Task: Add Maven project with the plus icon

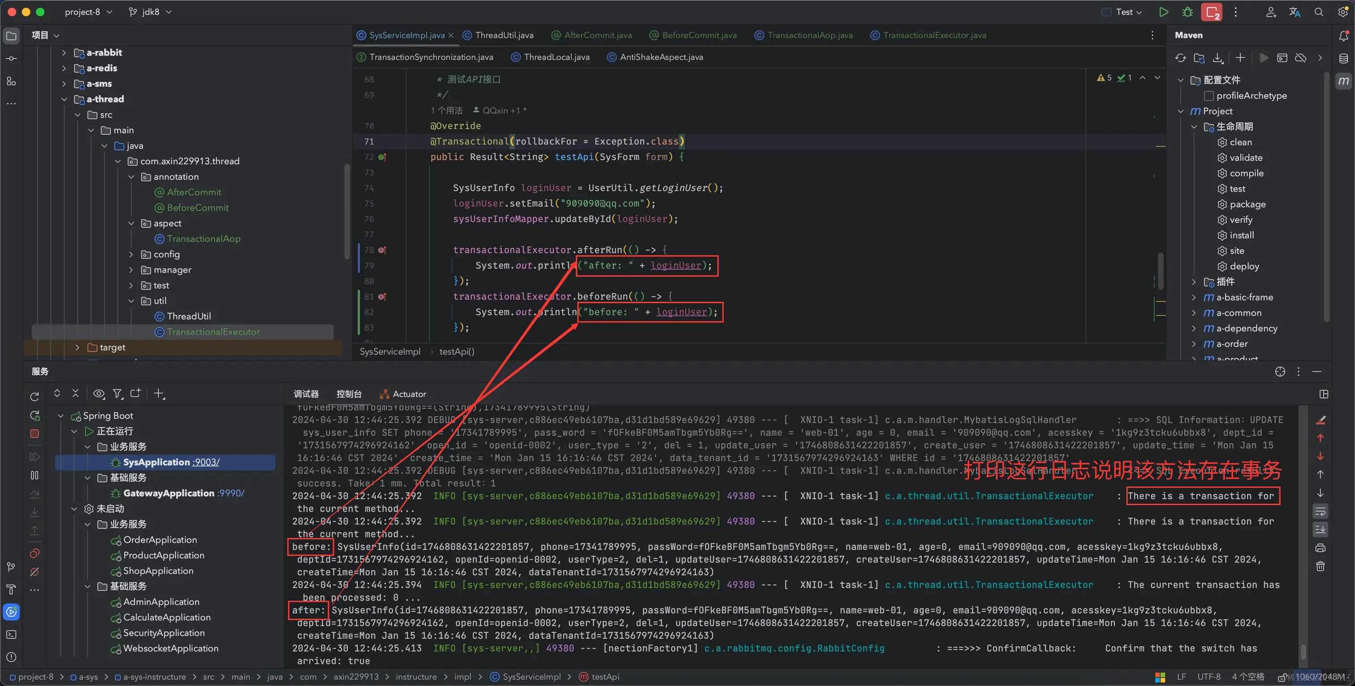Action: coord(1240,58)
